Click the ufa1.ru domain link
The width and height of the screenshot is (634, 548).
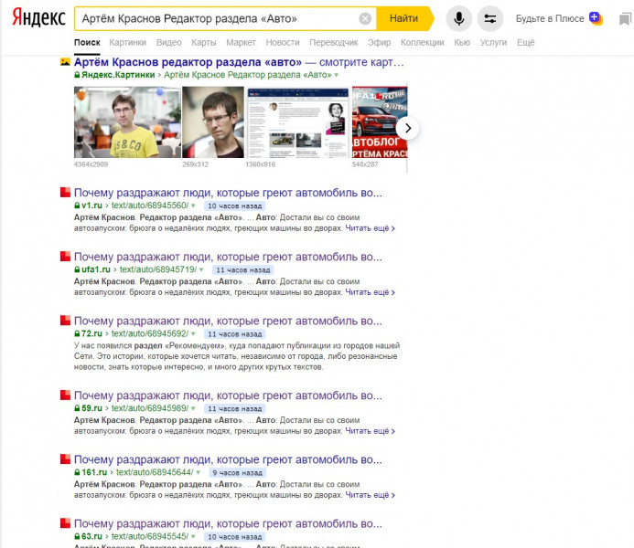pos(96,269)
